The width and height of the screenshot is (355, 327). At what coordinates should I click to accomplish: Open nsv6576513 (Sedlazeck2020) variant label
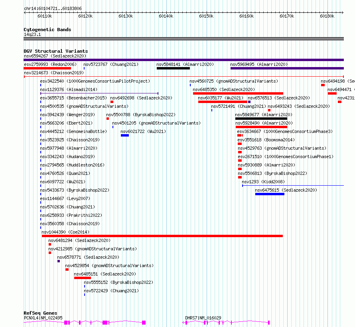[x=279, y=98]
